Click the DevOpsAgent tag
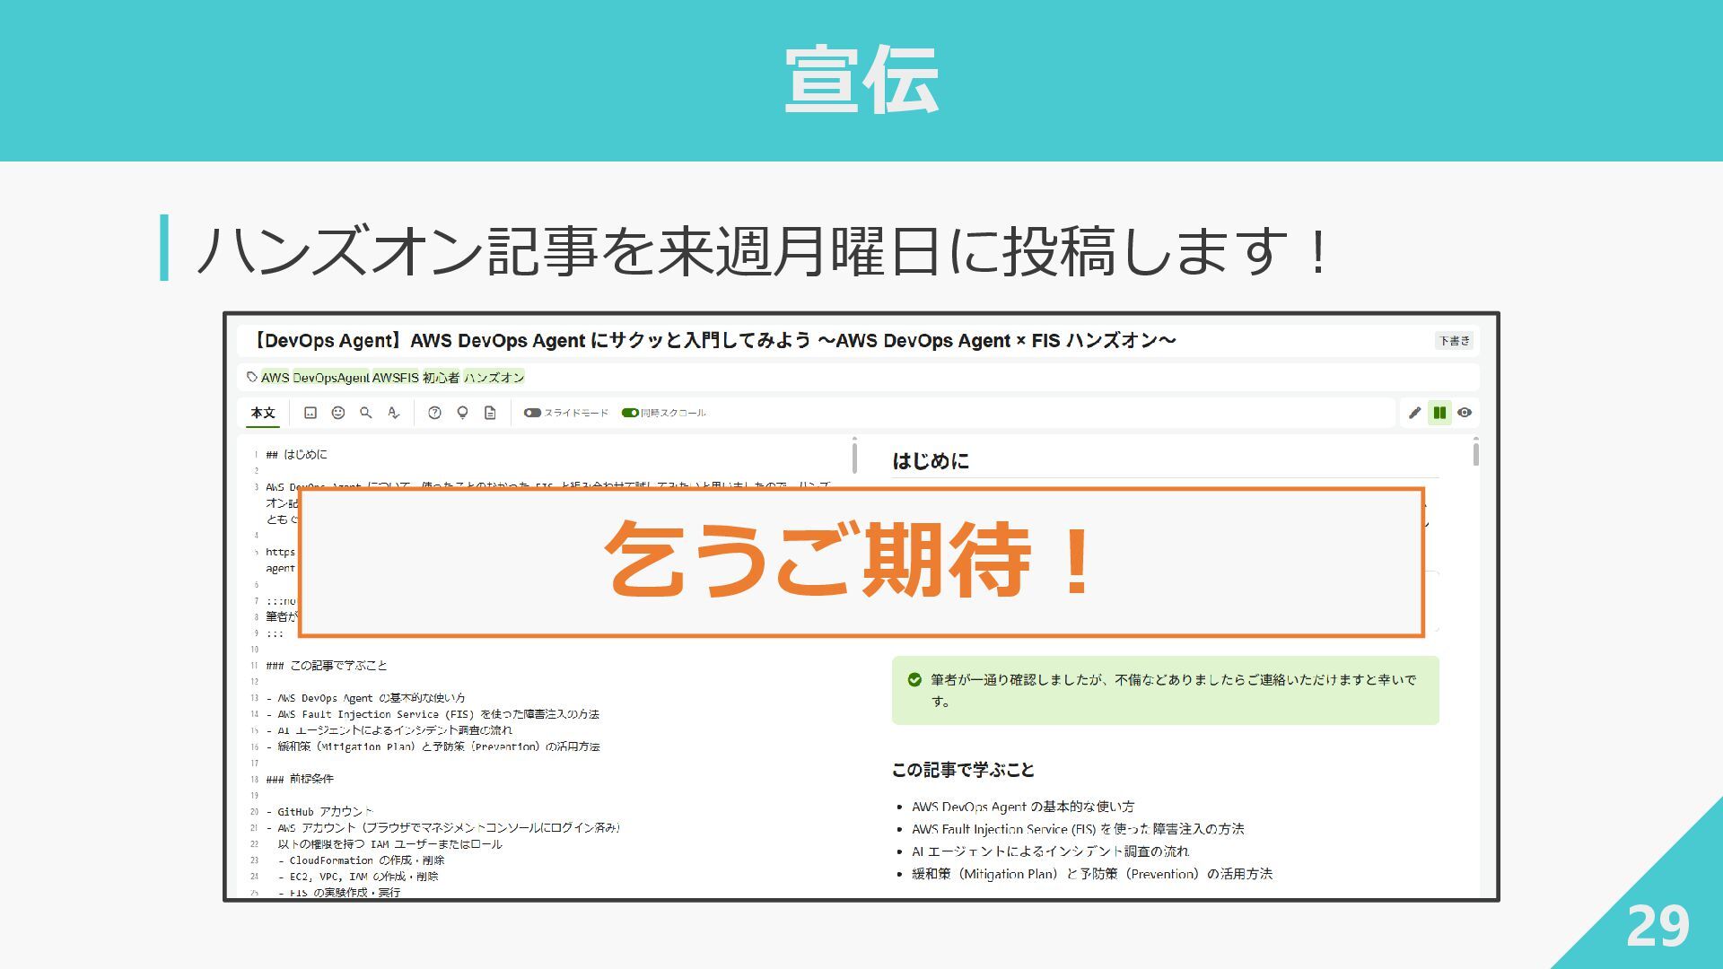The height and width of the screenshot is (969, 1723). tap(330, 378)
